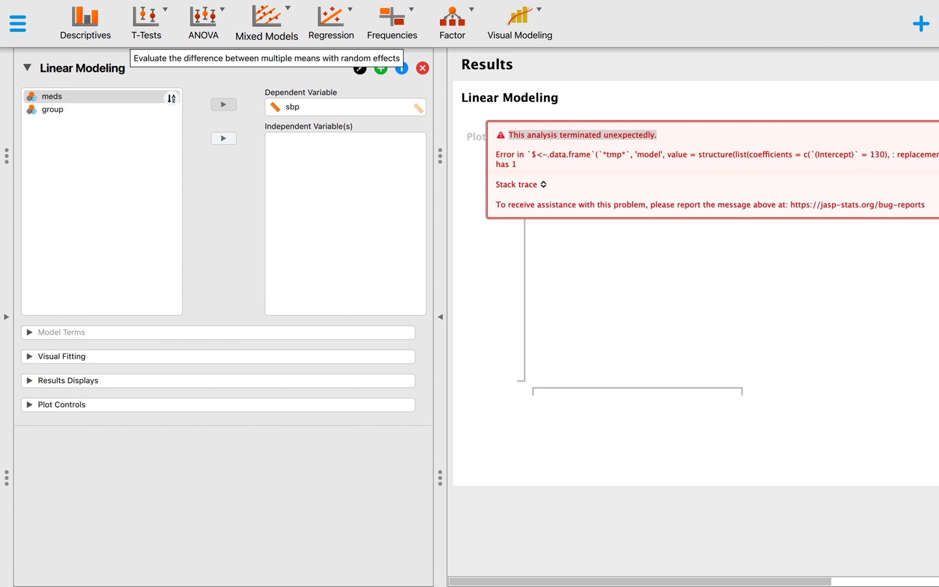Open the Visual Modeling module

[519, 23]
